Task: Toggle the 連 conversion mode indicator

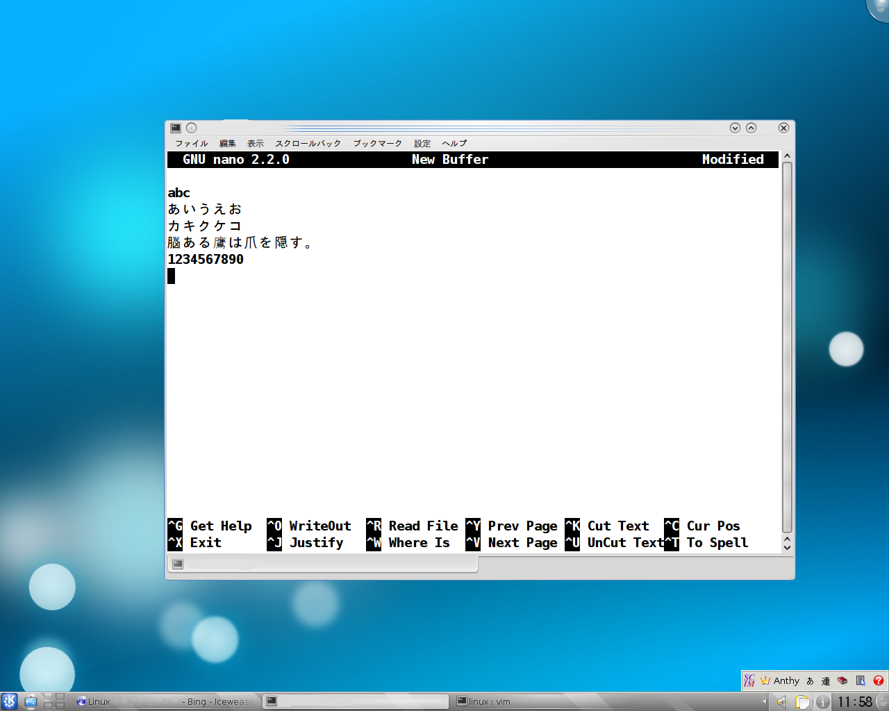Action: 826,681
